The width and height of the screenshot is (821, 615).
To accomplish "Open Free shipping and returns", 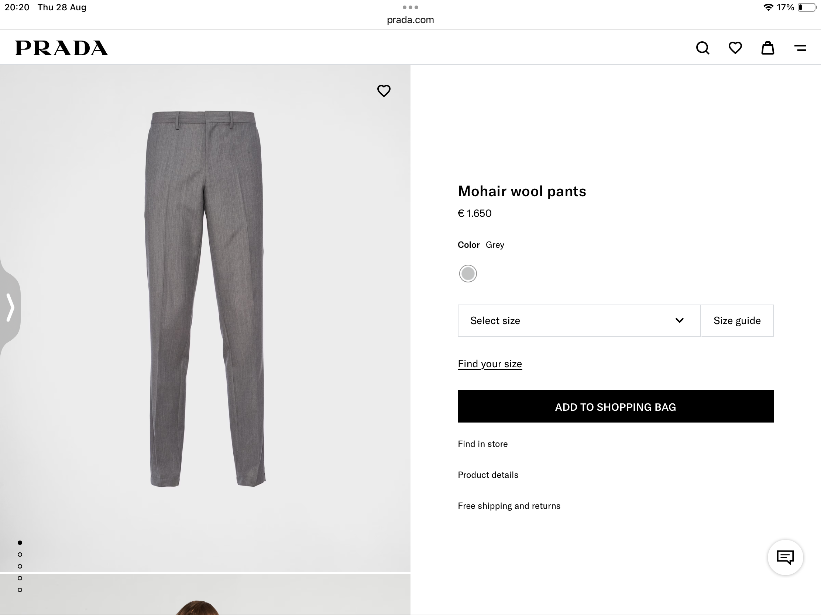I will (x=509, y=505).
